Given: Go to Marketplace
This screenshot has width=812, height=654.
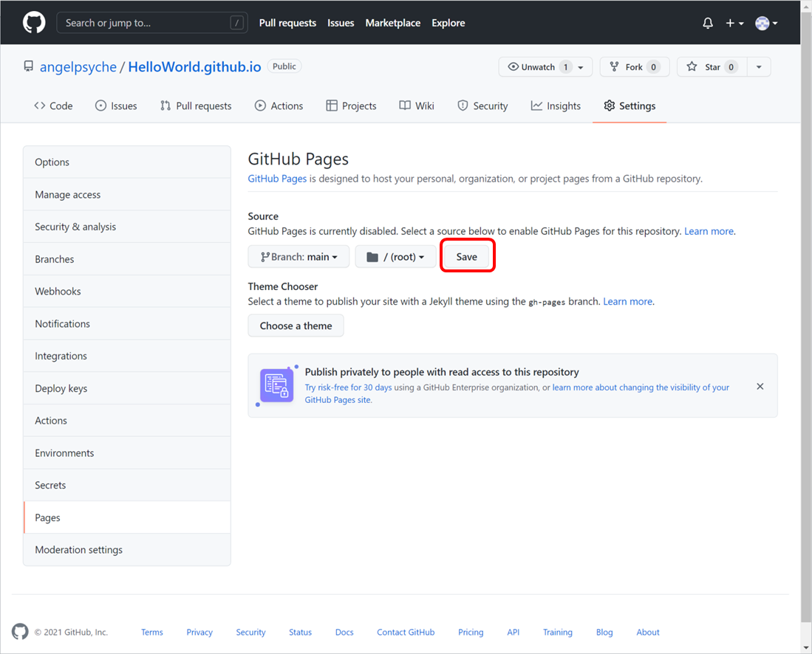Looking at the screenshot, I should pos(392,23).
